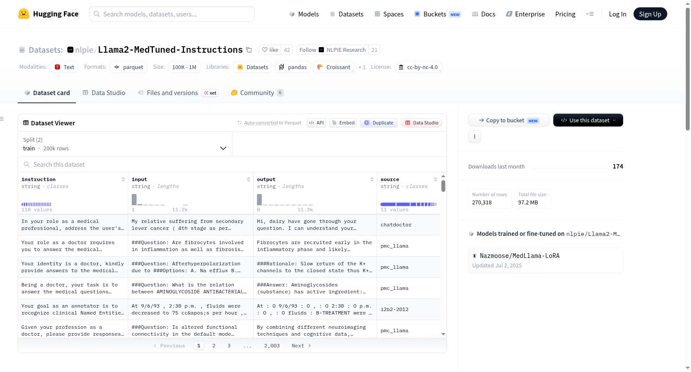Image resolution: width=691 pixels, height=372 pixels.
Task: Open Nazmoose/MedLlama-LoRA model card
Action: [545, 260]
